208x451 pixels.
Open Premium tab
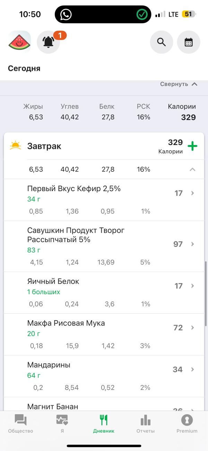tap(187, 424)
